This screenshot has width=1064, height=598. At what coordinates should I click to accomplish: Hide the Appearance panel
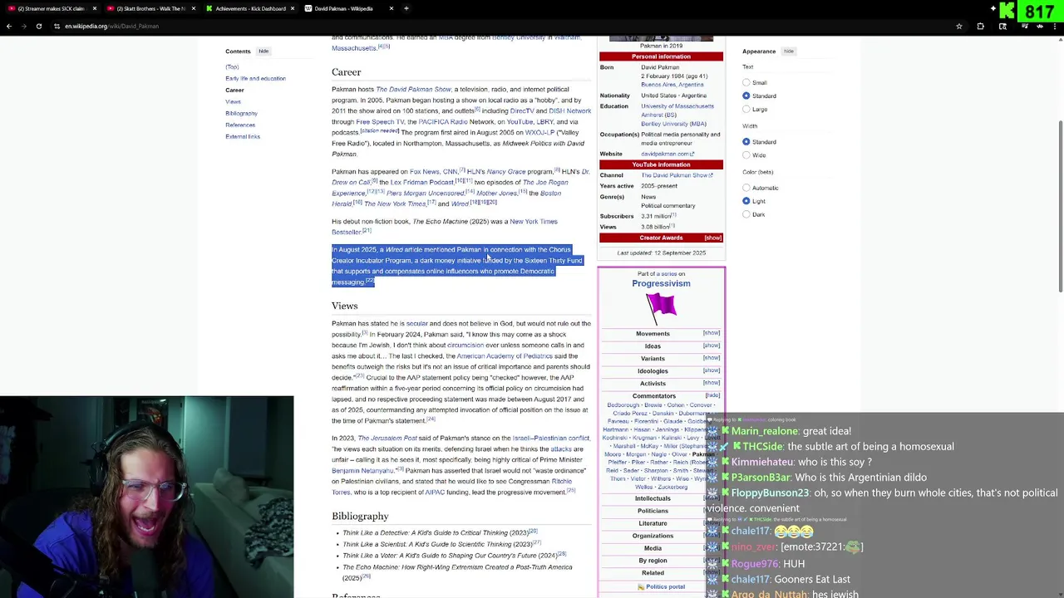pyautogui.click(x=789, y=51)
